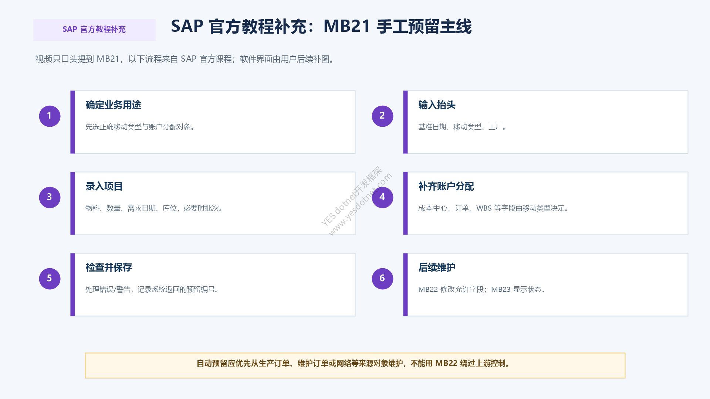
Task: Click the 'SAP 官方教程补充' purple tag
Action: pyautogui.click(x=94, y=30)
